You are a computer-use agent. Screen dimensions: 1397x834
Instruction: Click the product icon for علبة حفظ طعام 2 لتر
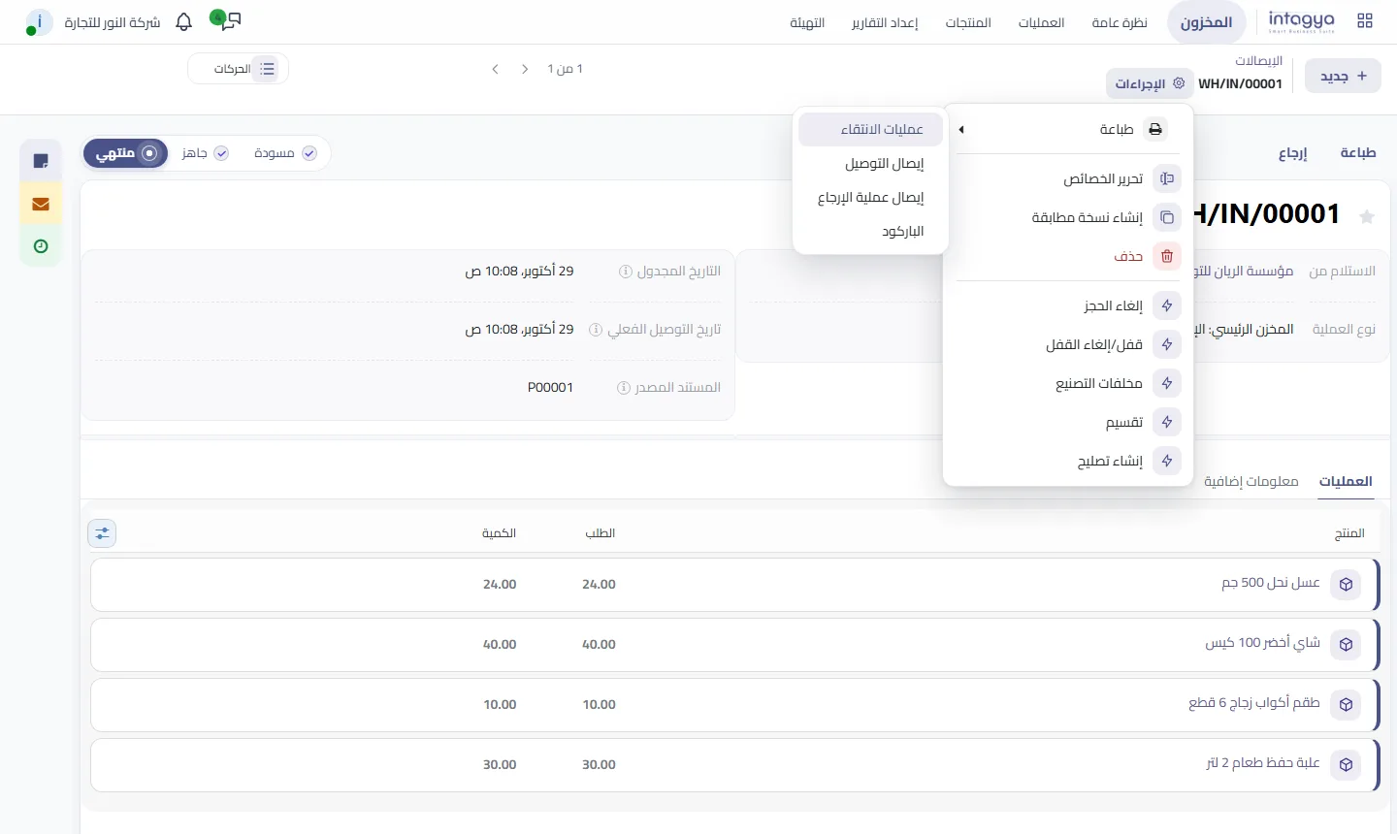pos(1346,765)
